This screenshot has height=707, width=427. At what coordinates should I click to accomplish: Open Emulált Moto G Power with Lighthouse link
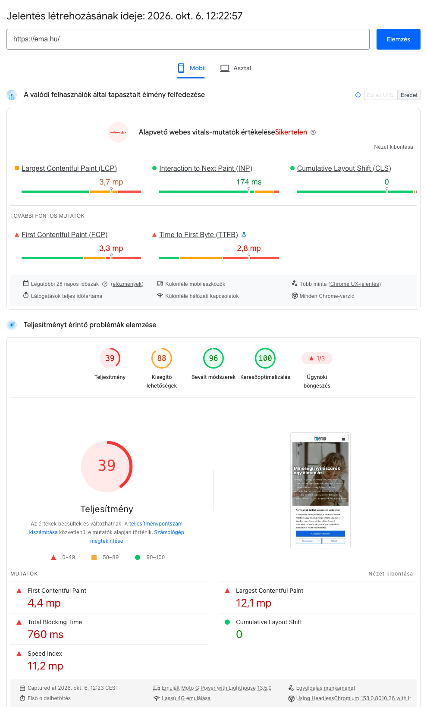(x=217, y=688)
